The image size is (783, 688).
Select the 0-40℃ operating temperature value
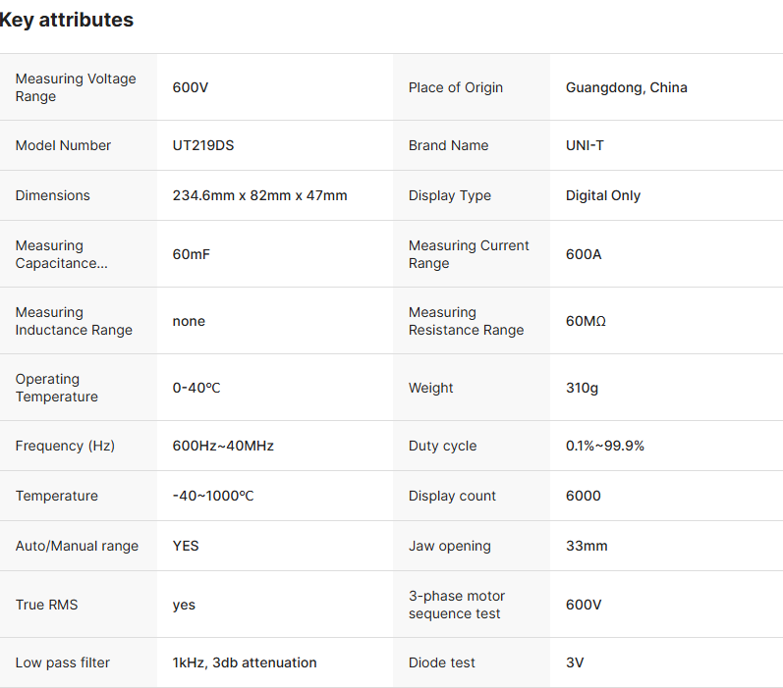pyautogui.click(x=196, y=388)
